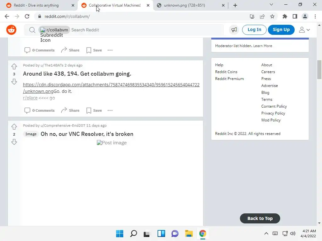Downvote the 'Around like 438, 194' post
Screen dimensions: 322x241
[14, 82]
